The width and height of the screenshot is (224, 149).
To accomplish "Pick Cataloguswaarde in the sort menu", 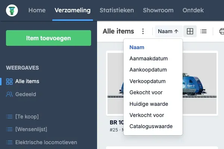I will pos(151,126).
